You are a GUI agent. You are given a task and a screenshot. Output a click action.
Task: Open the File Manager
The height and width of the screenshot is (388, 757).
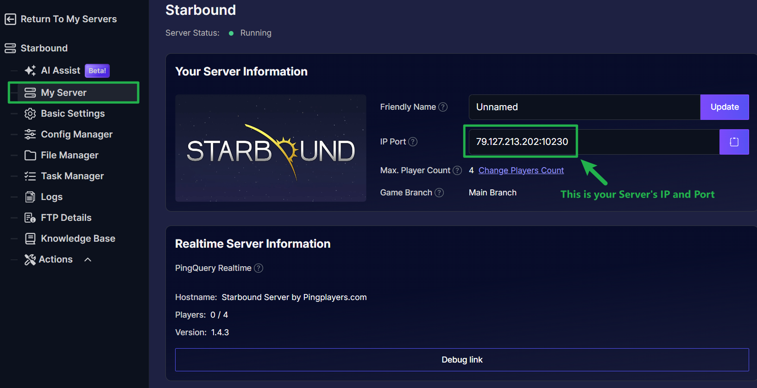click(x=69, y=155)
